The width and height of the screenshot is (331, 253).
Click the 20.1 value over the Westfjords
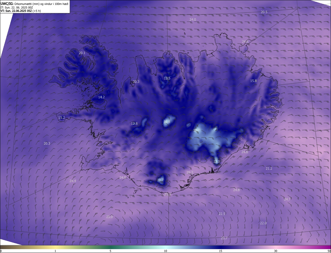82,53
